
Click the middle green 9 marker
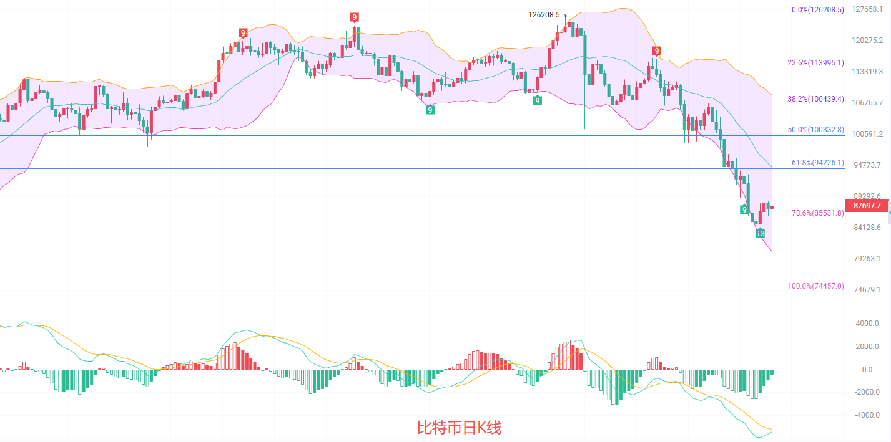click(537, 100)
